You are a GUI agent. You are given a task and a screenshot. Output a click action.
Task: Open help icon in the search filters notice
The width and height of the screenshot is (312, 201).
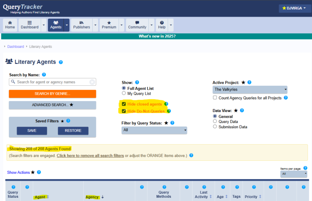tap(191, 155)
